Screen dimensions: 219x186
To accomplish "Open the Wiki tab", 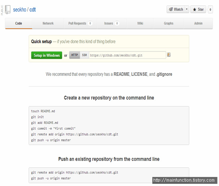I will click(x=140, y=23).
